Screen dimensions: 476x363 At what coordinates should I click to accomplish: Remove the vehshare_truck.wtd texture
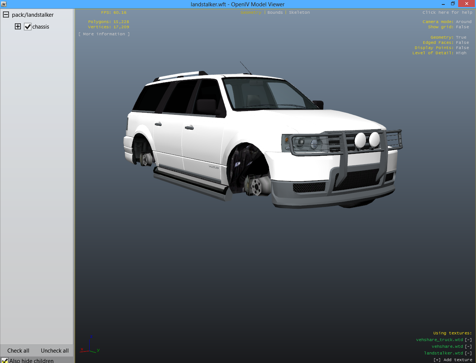click(468, 340)
